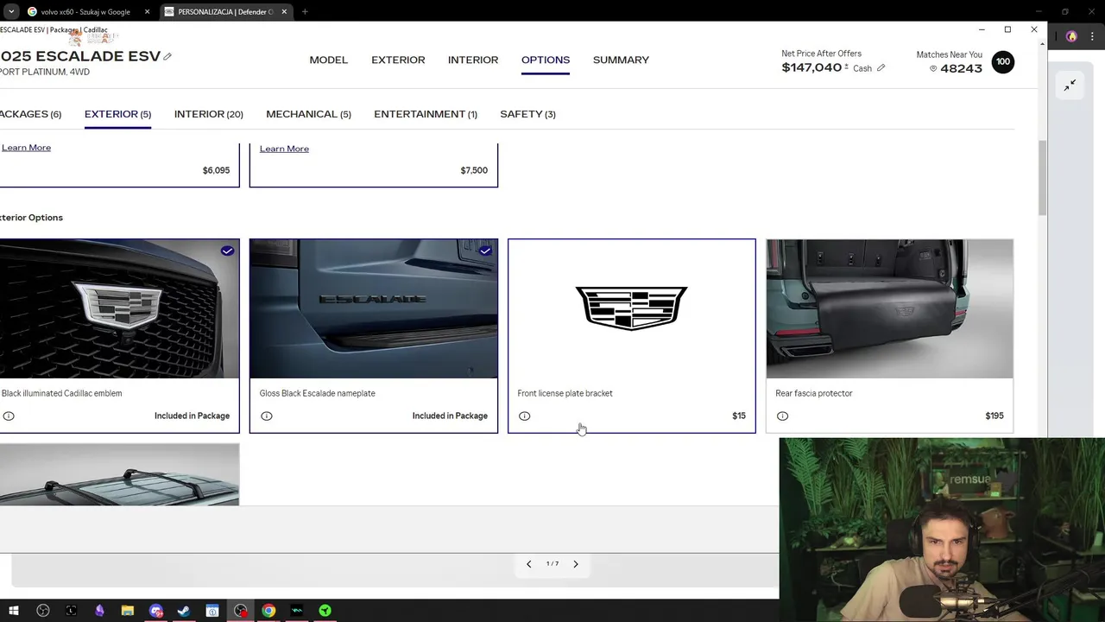Open the Windows Start menu

point(14,611)
